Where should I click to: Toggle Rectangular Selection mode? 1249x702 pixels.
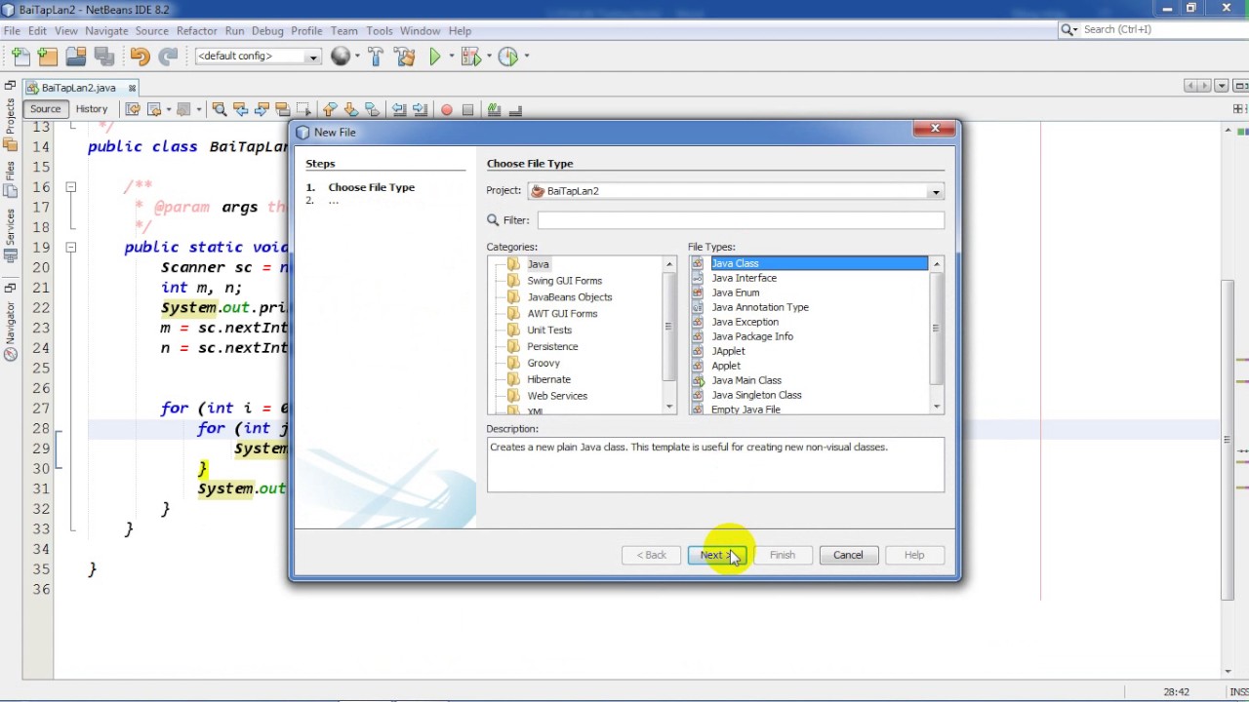[304, 109]
